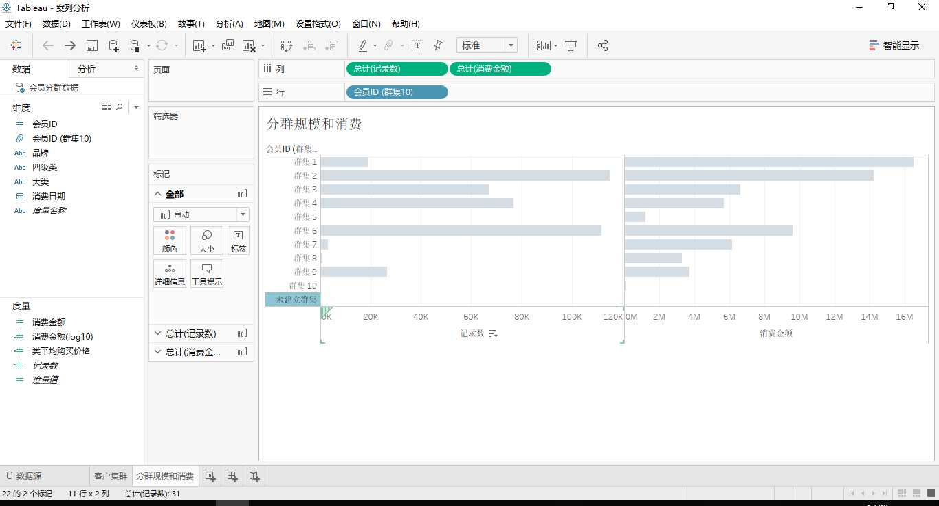The height and width of the screenshot is (506, 939).
Task: Click the 群集 2 record count bar
Action: pyautogui.click(x=465, y=176)
